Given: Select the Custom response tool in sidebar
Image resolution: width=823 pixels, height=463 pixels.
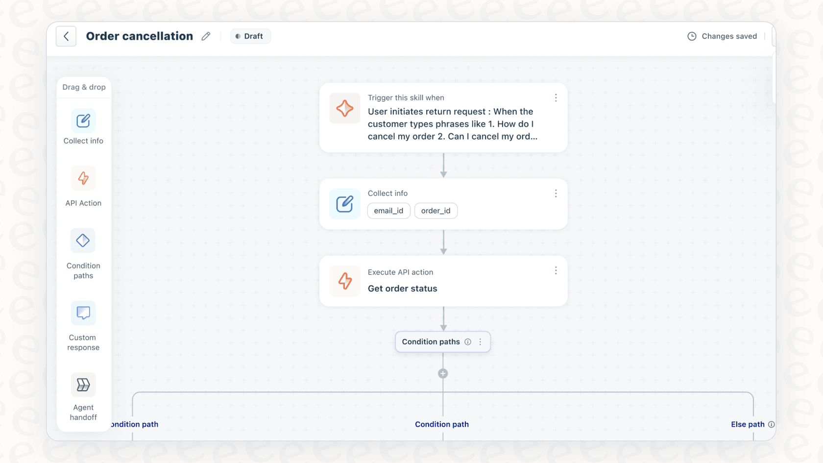Looking at the screenshot, I should tap(83, 326).
